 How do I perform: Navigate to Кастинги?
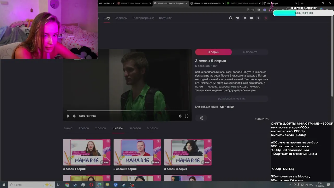click(166, 18)
